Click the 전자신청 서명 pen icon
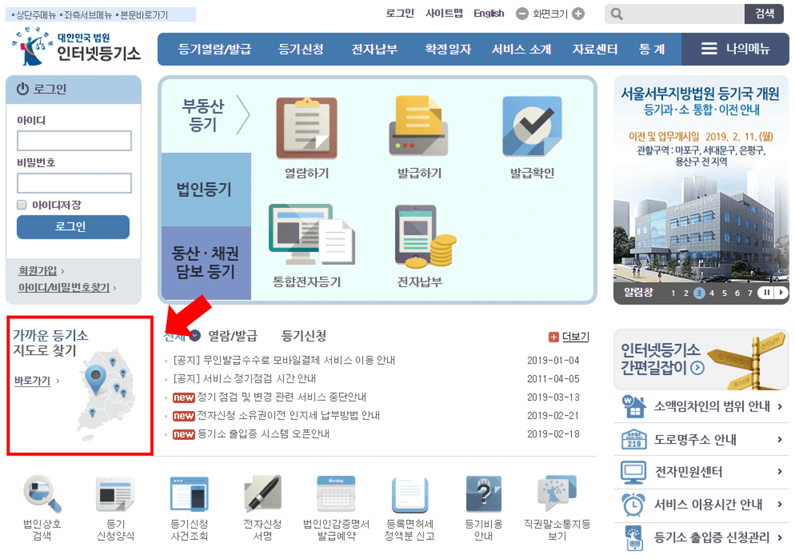Image resolution: width=795 pixels, height=559 pixels. click(x=262, y=494)
